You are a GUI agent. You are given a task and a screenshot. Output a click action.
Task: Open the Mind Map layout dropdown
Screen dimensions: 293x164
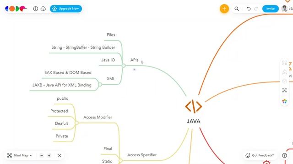pyautogui.click(x=19, y=155)
